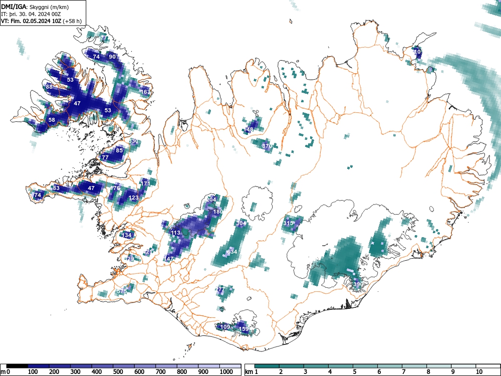Click the "134" visibility value on the map
Viewport: 501px width, 376px height.
click(x=127, y=235)
